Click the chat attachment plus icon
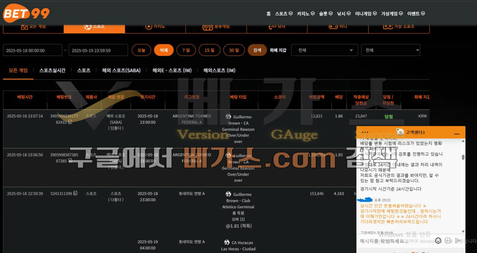 [448, 241]
